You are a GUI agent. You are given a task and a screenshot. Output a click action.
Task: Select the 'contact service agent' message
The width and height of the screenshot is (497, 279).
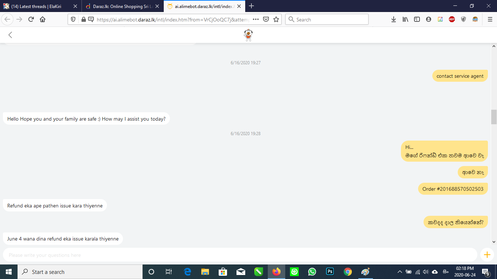point(460,76)
